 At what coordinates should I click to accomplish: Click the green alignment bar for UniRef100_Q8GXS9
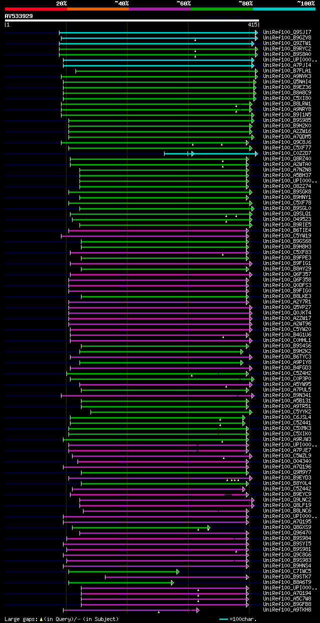point(141,527)
